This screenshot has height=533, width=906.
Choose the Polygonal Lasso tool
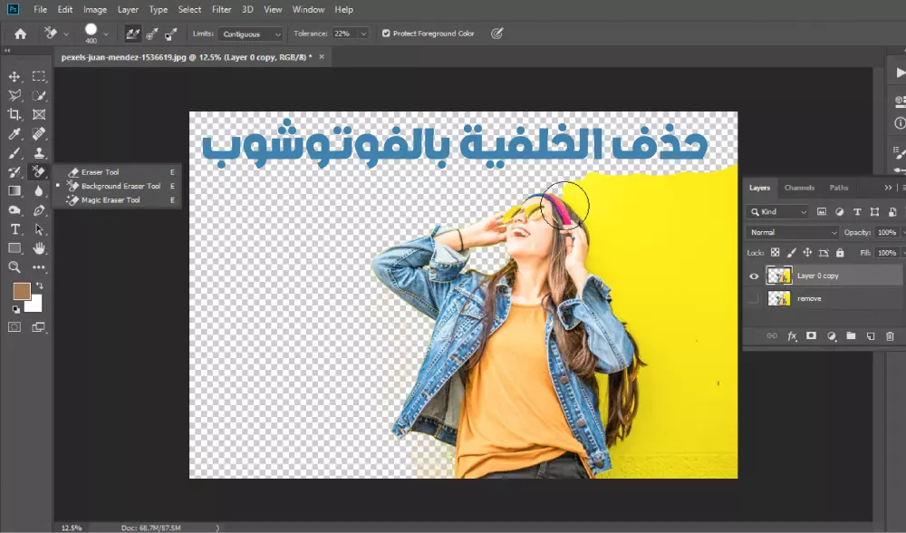click(14, 95)
